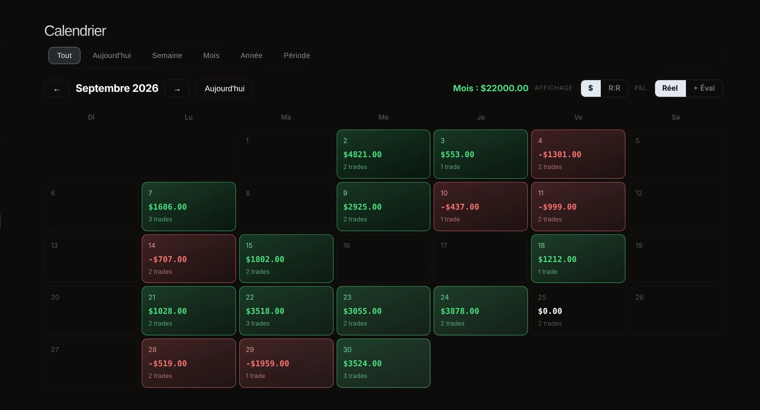Select empty day 16 cell
Viewport: 760px width, 410px height.
click(383, 259)
